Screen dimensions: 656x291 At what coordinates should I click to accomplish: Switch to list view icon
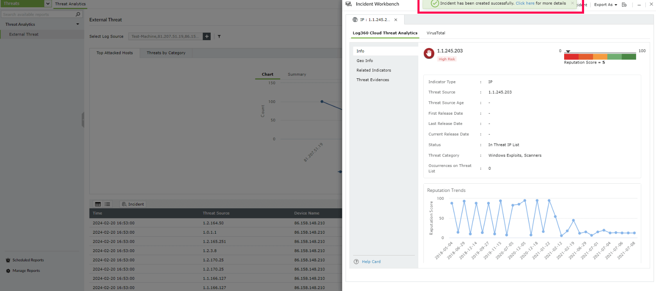coord(107,204)
